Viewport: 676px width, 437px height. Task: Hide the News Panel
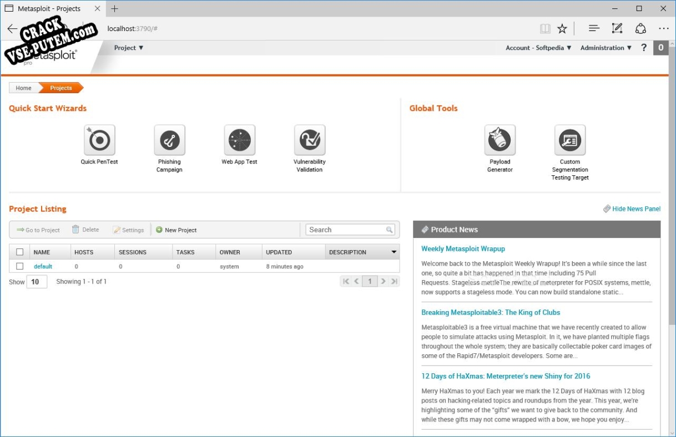point(635,209)
